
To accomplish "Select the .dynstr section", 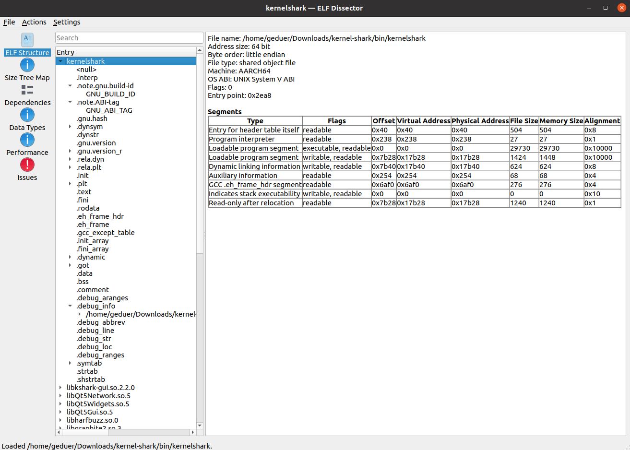I will tap(87, 135).
